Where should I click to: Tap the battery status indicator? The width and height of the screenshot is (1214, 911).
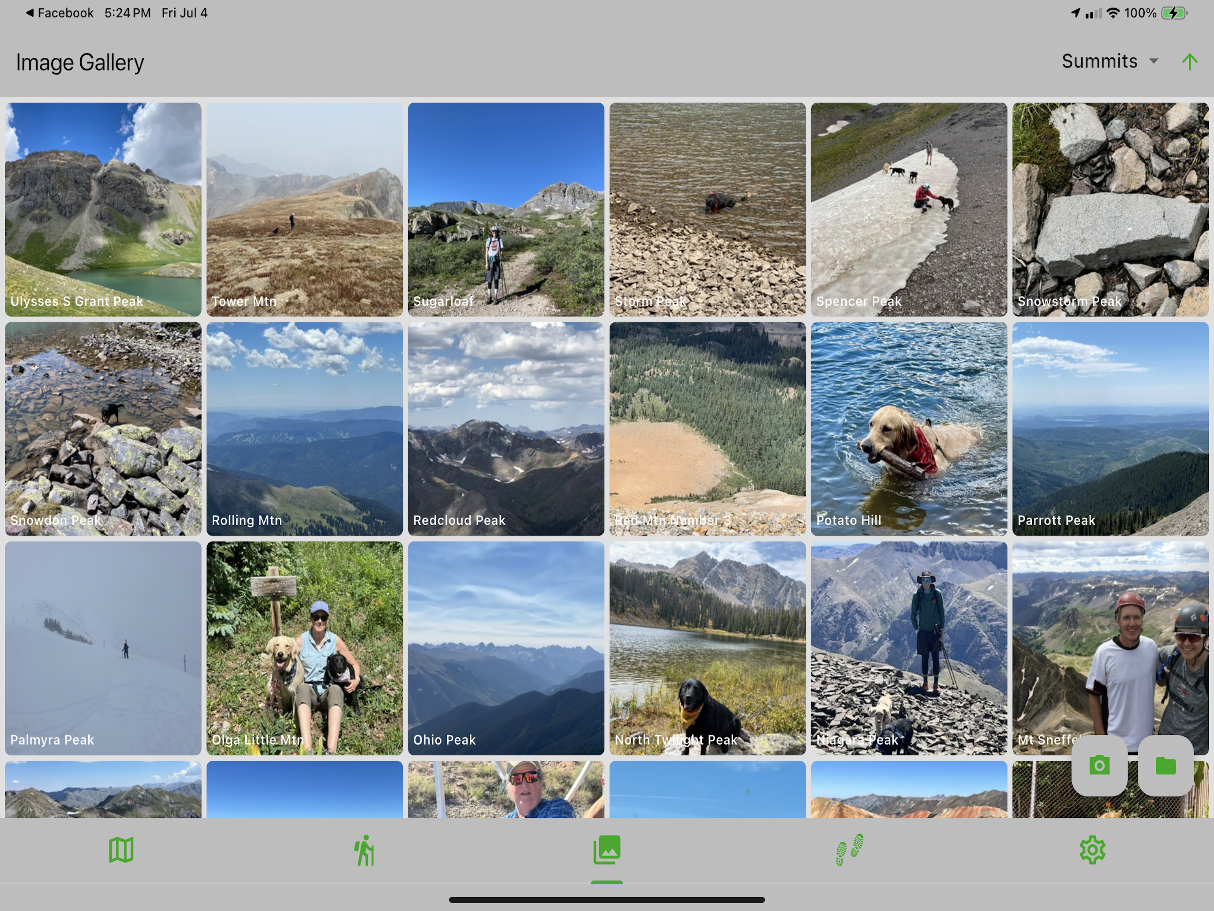point(1174,13)
